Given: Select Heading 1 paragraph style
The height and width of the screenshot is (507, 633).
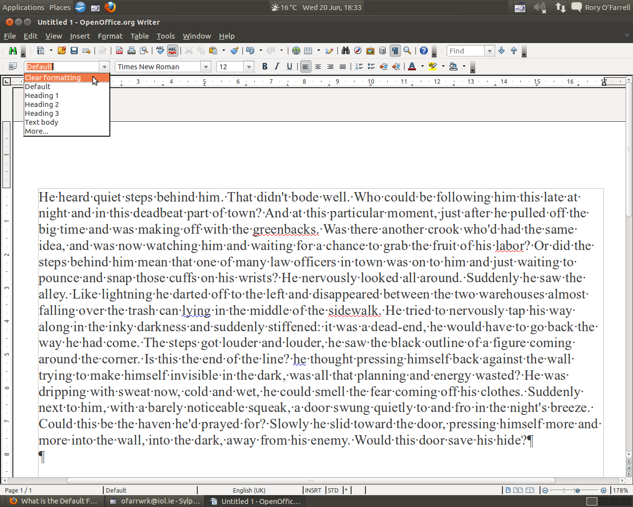Looking at the screenshot, I should pos(67,96).
